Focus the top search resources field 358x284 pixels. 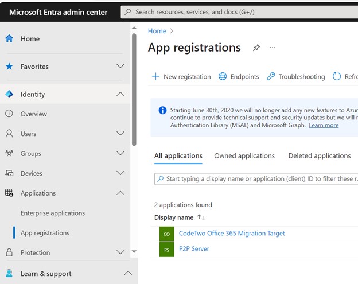(239, 12)
